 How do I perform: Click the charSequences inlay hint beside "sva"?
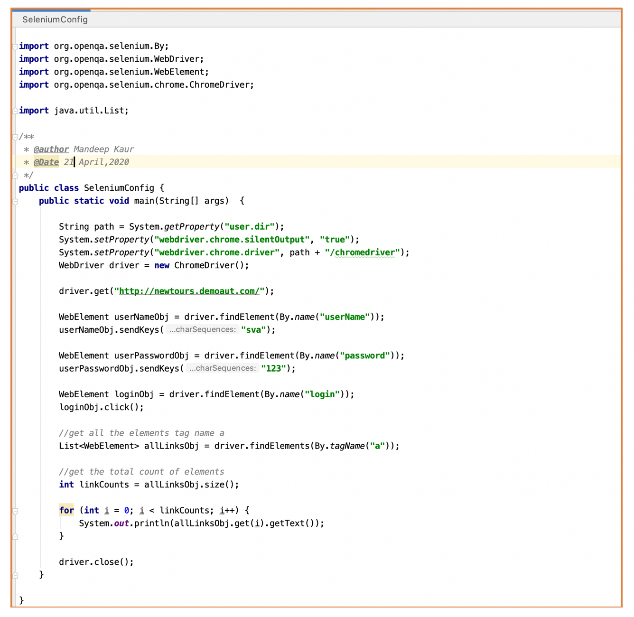[x=203, y=329]
